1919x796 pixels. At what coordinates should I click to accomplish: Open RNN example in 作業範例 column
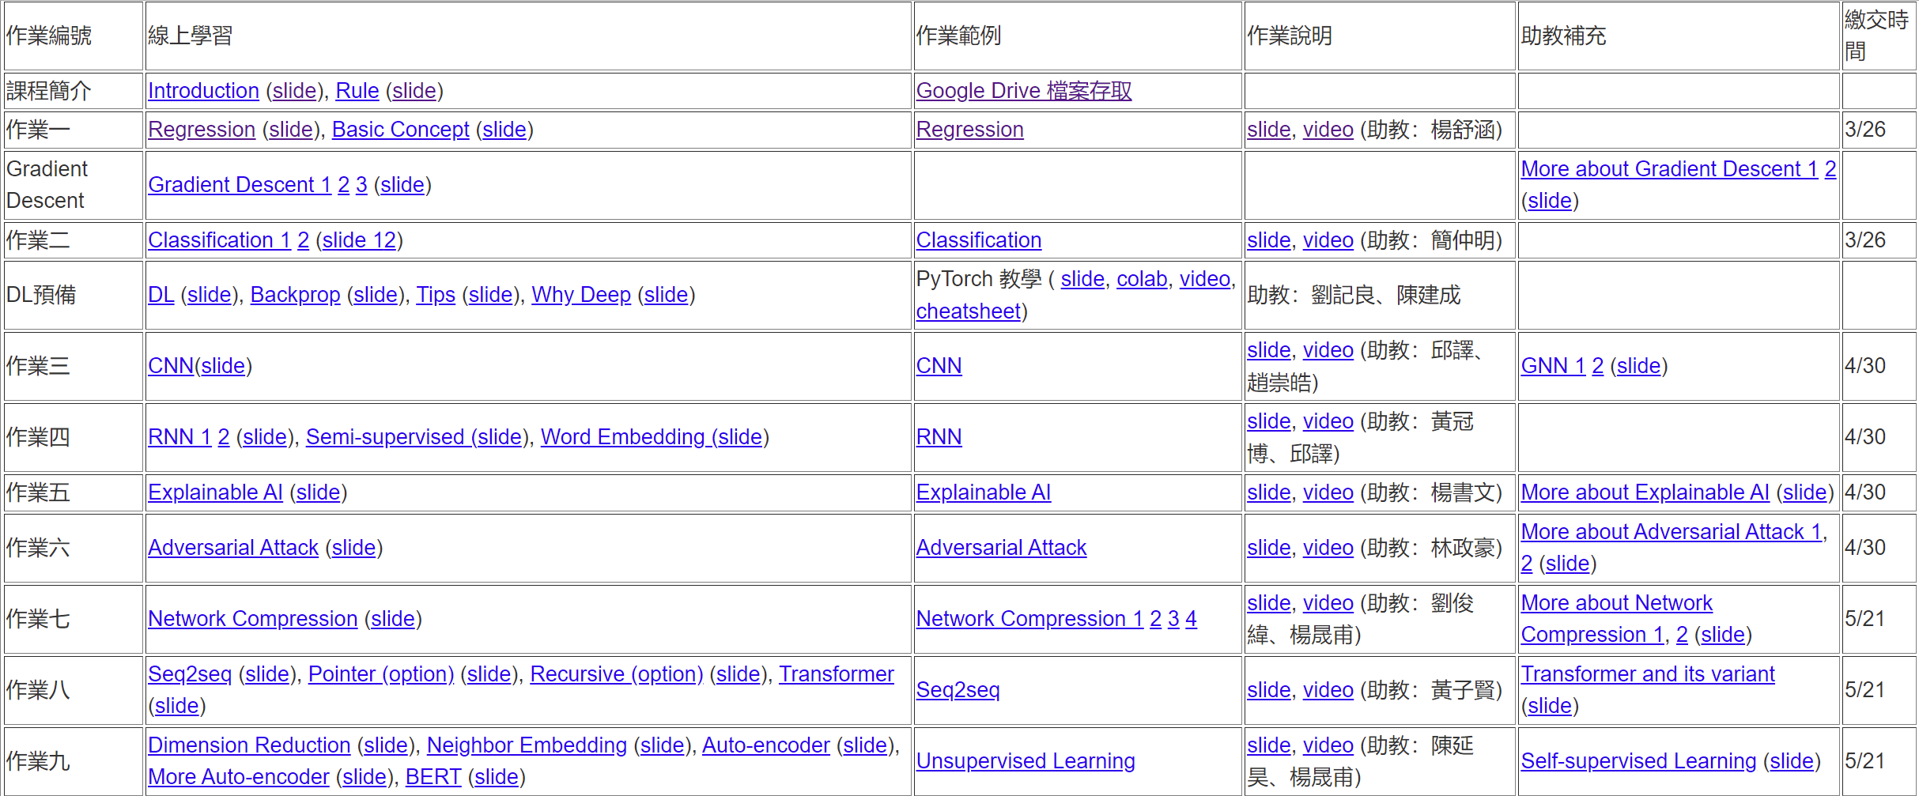click(x=939, y=437)
